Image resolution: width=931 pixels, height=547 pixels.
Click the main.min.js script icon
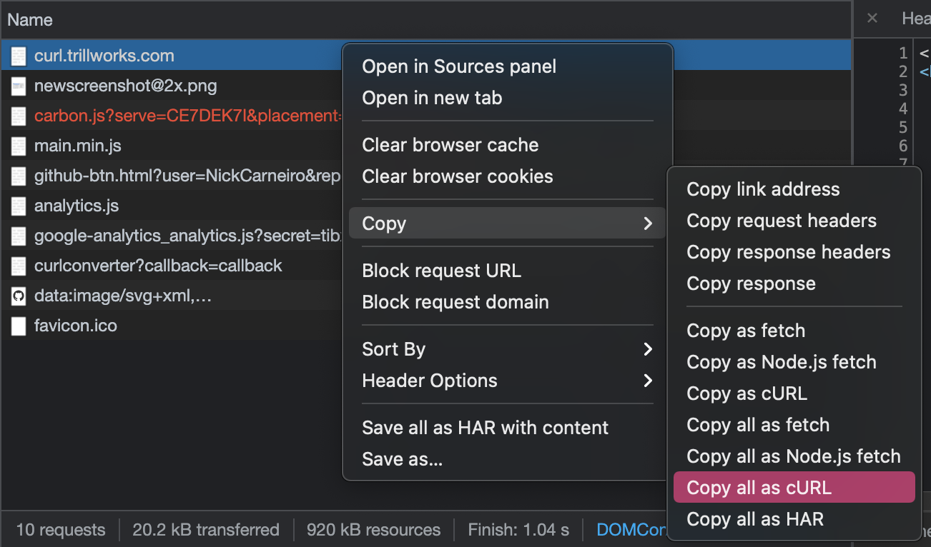[19, 146]
